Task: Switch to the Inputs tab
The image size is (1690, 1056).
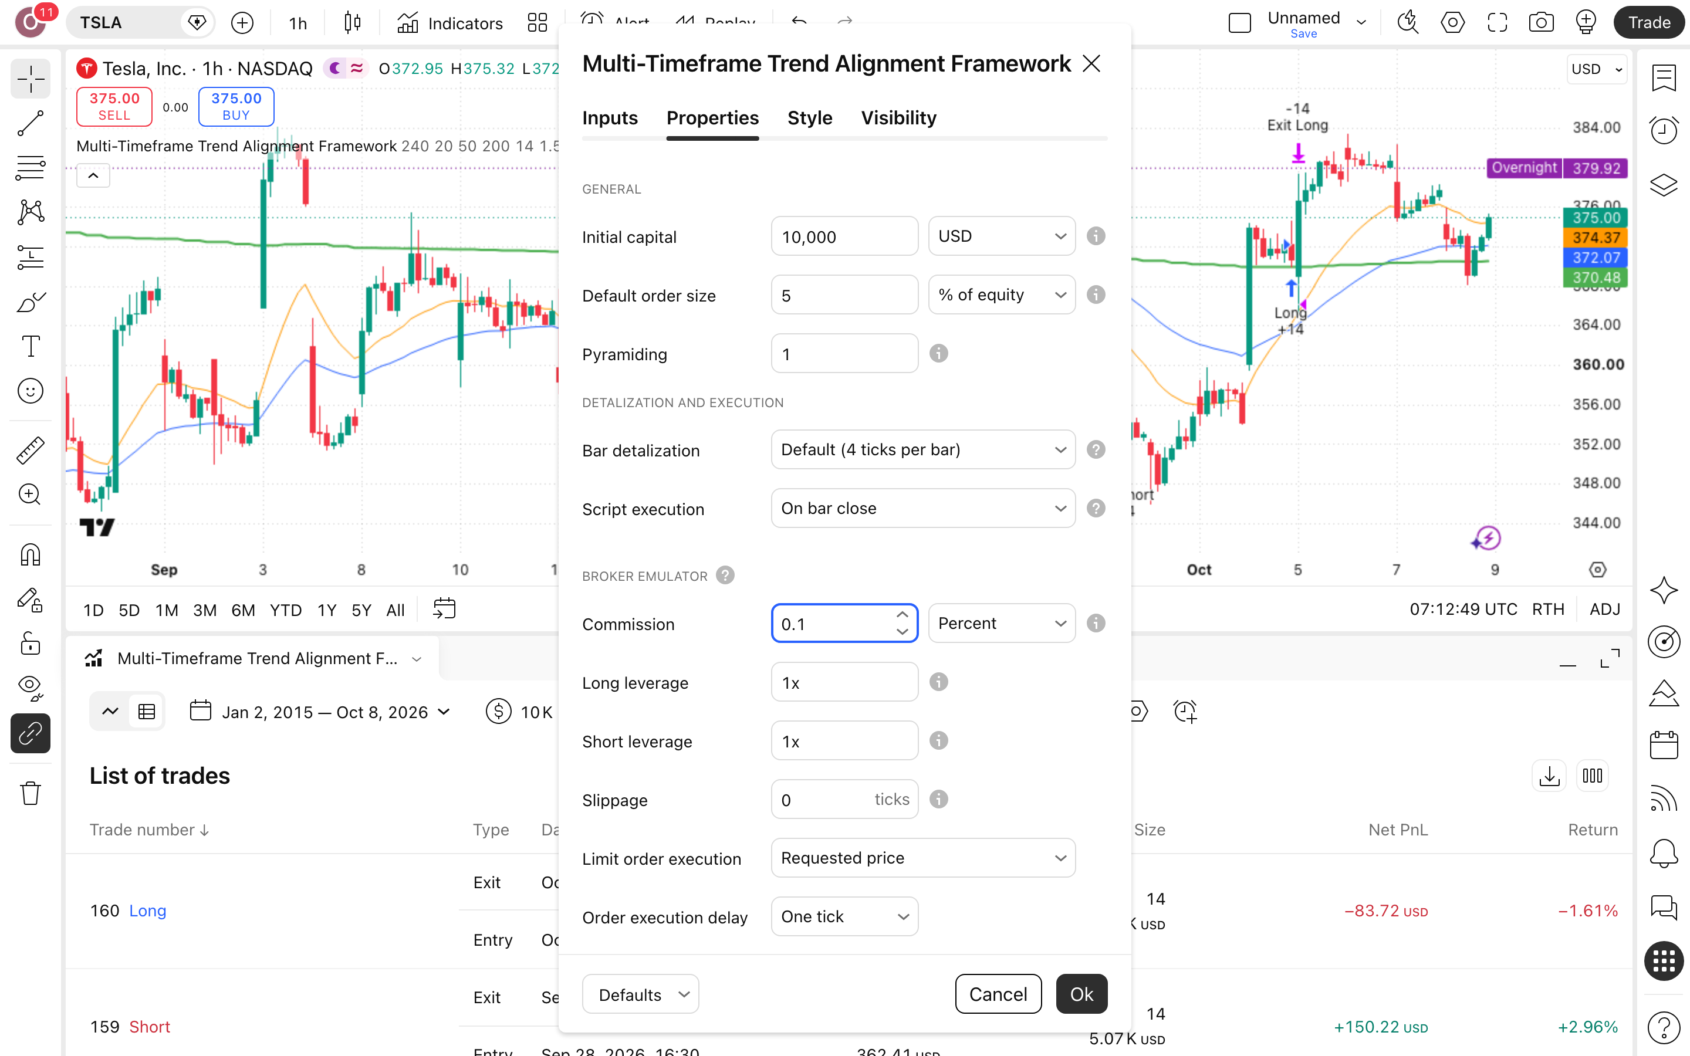Action: tap(610, 118)
